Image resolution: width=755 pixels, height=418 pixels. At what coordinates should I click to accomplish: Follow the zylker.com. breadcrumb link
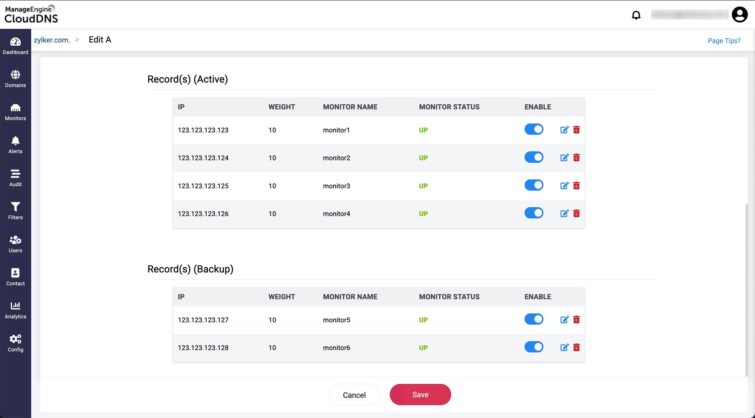pyautogui.click(x=52, y=40)
